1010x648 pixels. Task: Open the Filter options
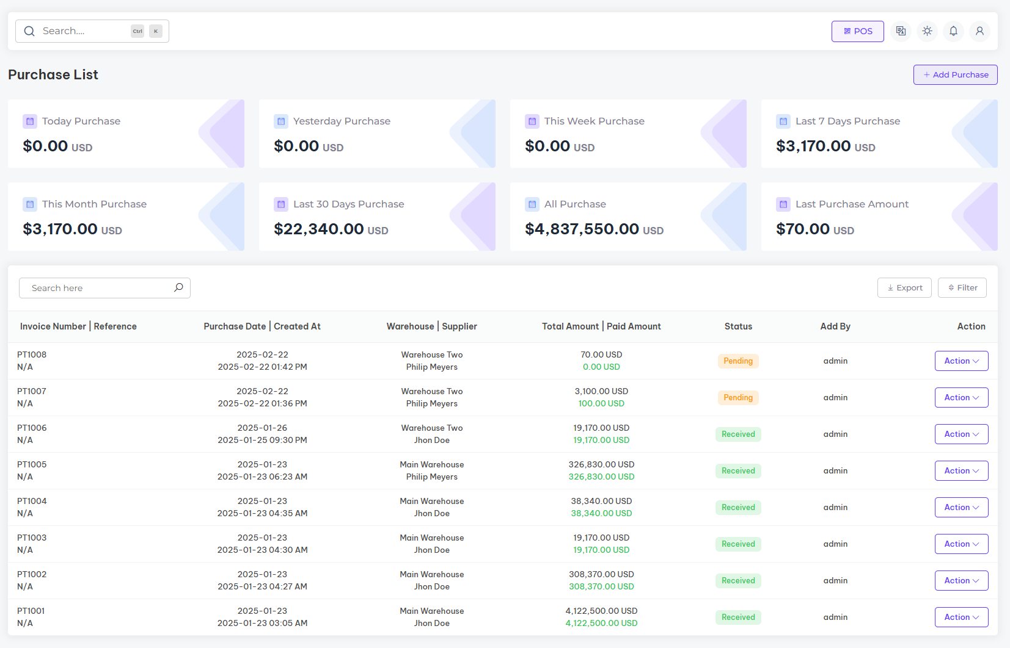click(962, 288)
